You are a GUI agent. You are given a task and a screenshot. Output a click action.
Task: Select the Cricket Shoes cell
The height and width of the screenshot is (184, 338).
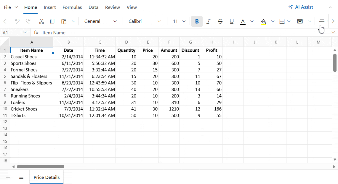tap(32, 109)
